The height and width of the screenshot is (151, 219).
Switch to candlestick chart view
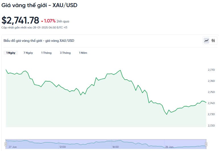[213, 41]
